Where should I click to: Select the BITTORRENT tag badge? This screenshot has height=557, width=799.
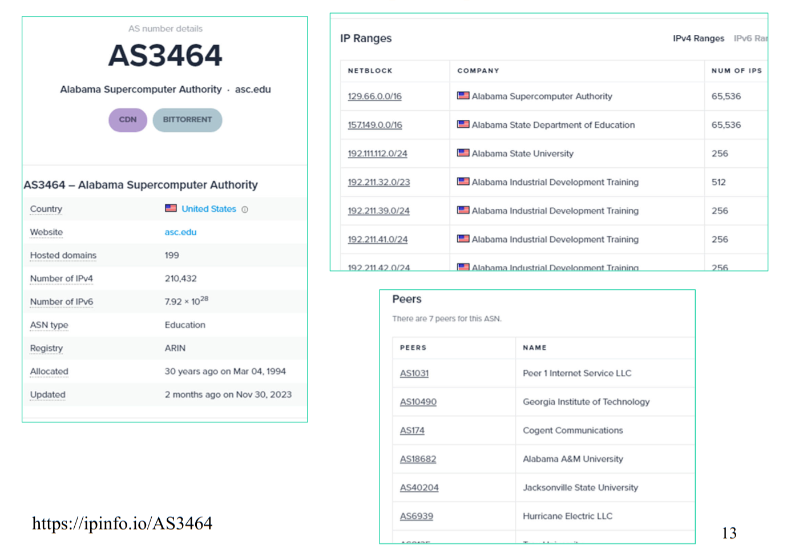click(x=187, y=120)
